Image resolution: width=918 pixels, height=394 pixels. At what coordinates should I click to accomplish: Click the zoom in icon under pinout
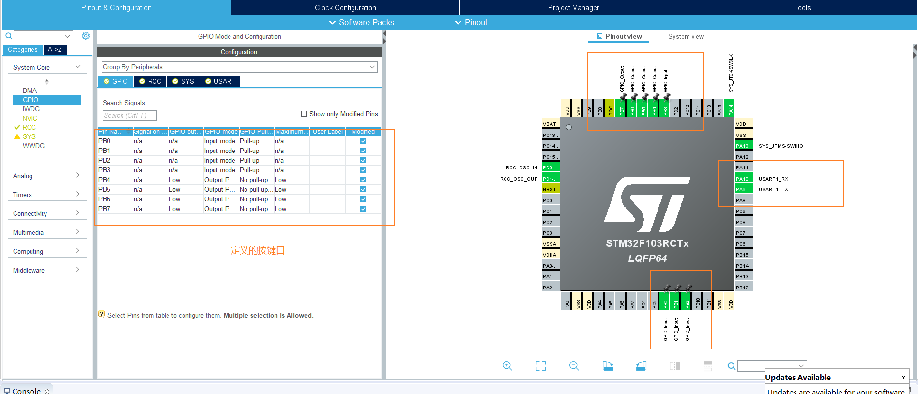[x=507, y=366]
